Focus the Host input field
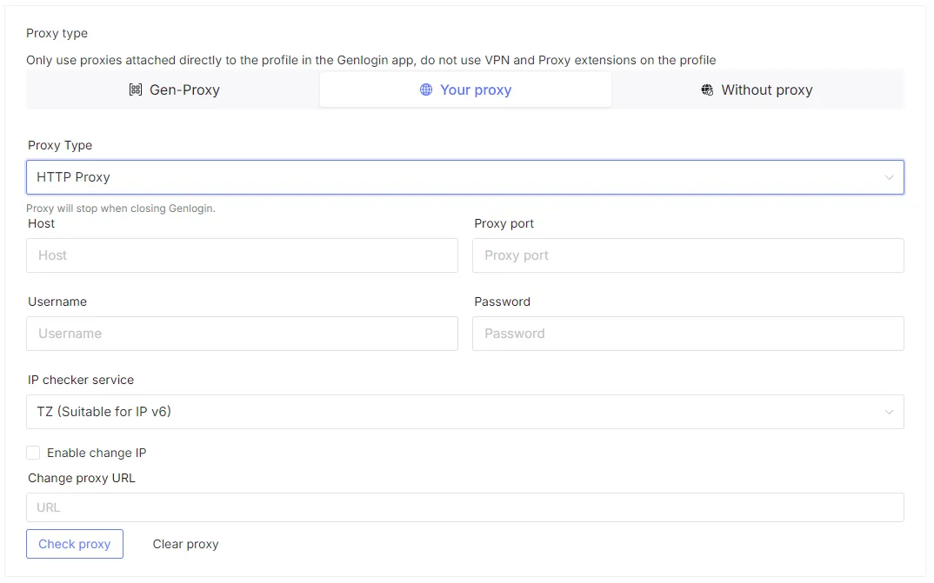 [242, 255]
